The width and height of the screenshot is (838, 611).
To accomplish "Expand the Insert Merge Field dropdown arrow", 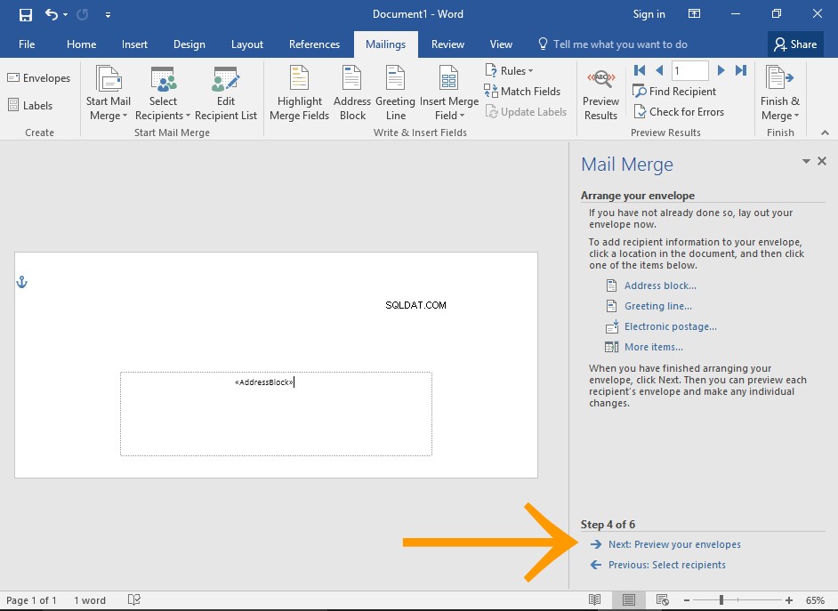I will 462,116.
